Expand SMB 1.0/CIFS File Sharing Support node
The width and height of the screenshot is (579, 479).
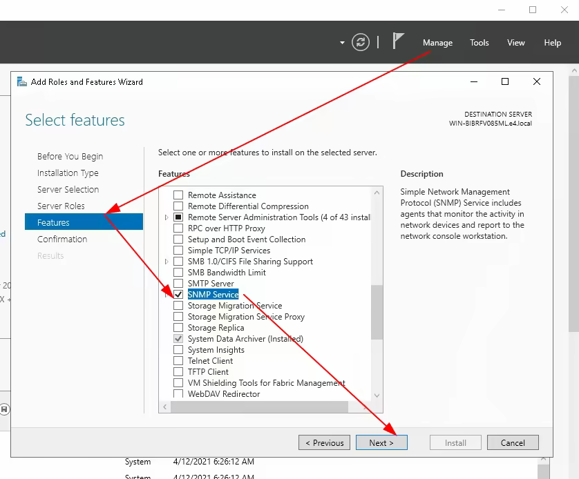pyautogui.click(x=167, y=262)
